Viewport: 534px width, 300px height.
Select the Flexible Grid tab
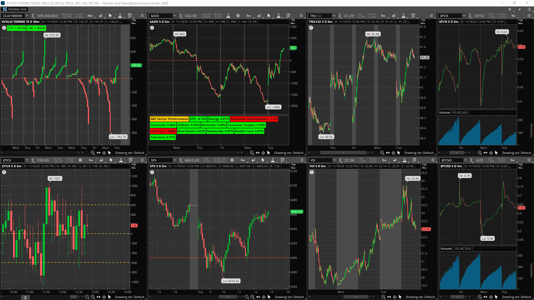[15, 9]
